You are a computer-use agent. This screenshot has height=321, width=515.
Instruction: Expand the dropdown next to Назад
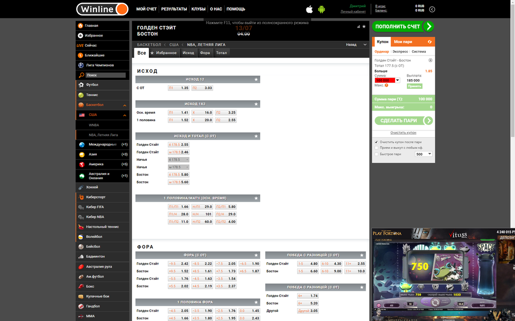(x=365, y=45)
